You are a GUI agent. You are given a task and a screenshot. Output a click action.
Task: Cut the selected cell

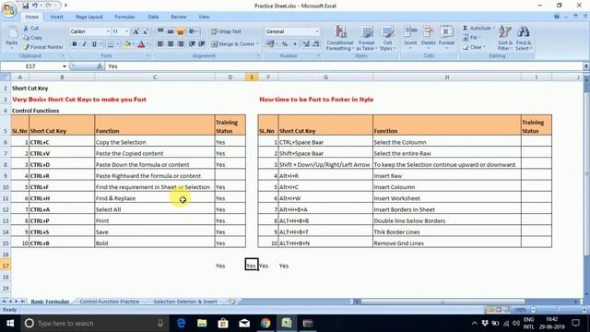tap(30, 29)
